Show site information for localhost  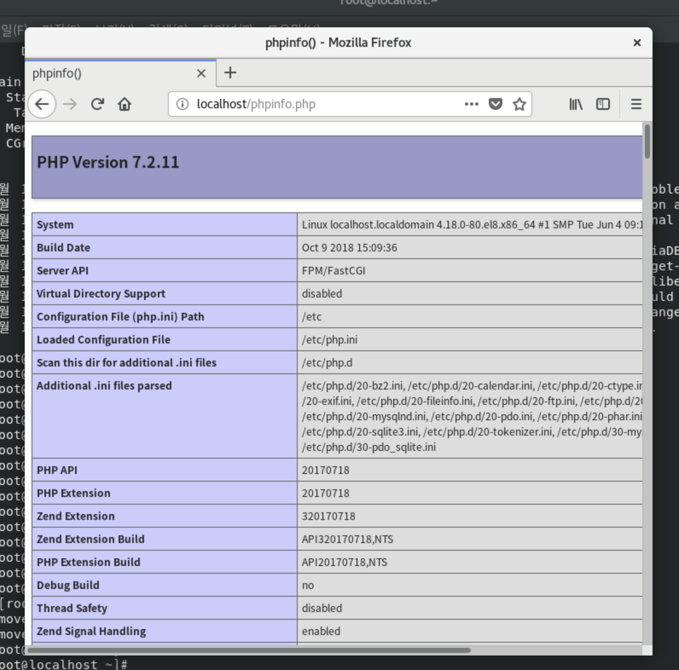tap(183, 104)
